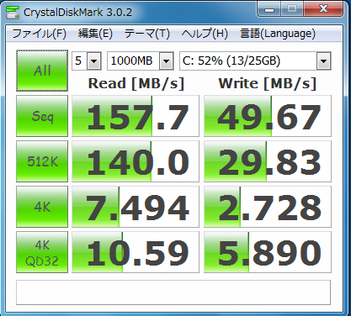Image resolution: width=351 pixels, height=316 pixels.
Task: Close the CrystalDiskMark window
Action: point(323,9)
